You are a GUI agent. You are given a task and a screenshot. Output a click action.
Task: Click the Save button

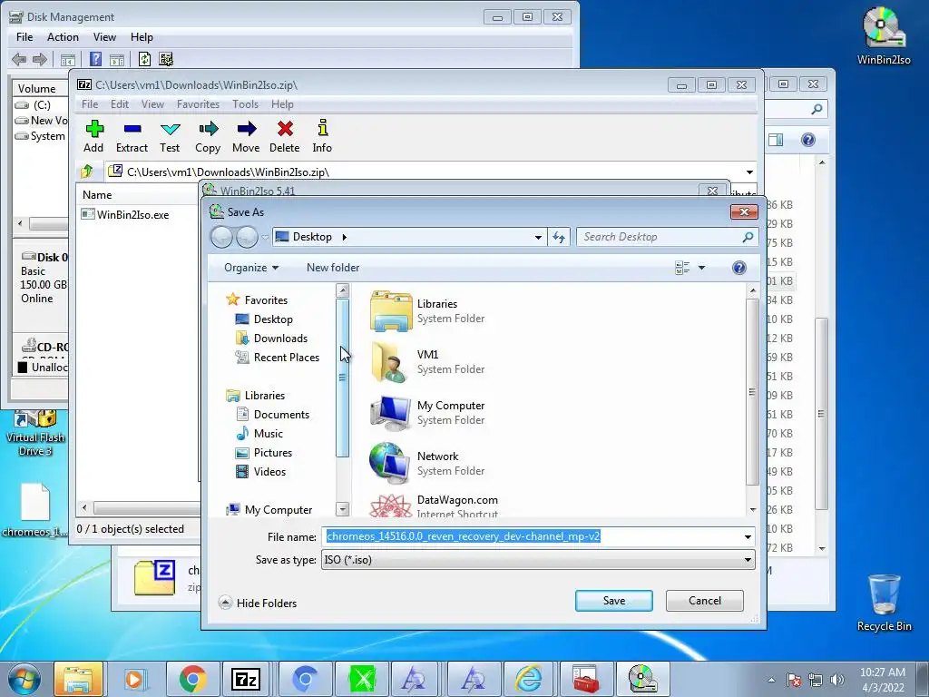[614, 601]
